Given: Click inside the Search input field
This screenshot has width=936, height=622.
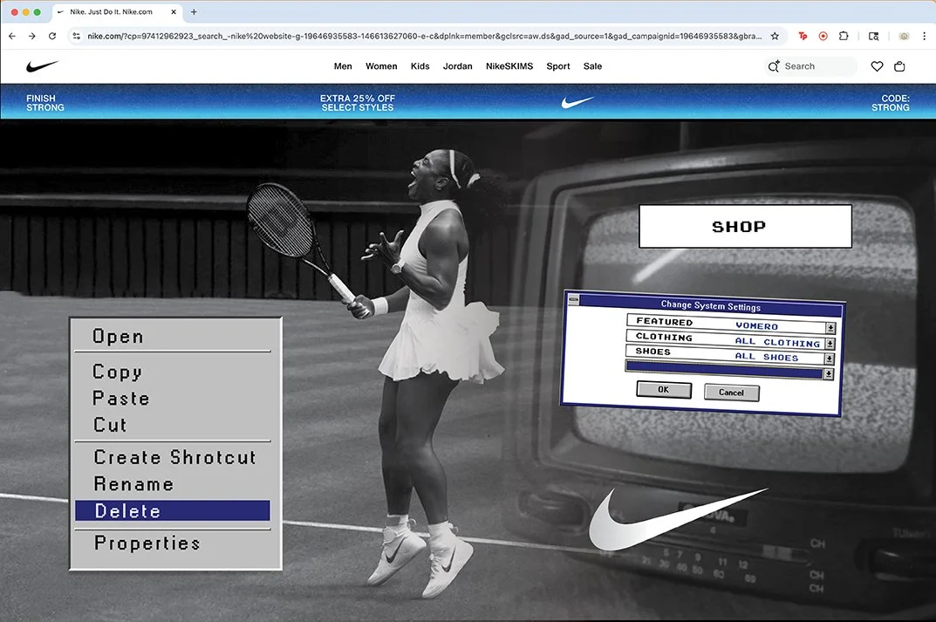Looking at the screenshot, I should point(811,65).
